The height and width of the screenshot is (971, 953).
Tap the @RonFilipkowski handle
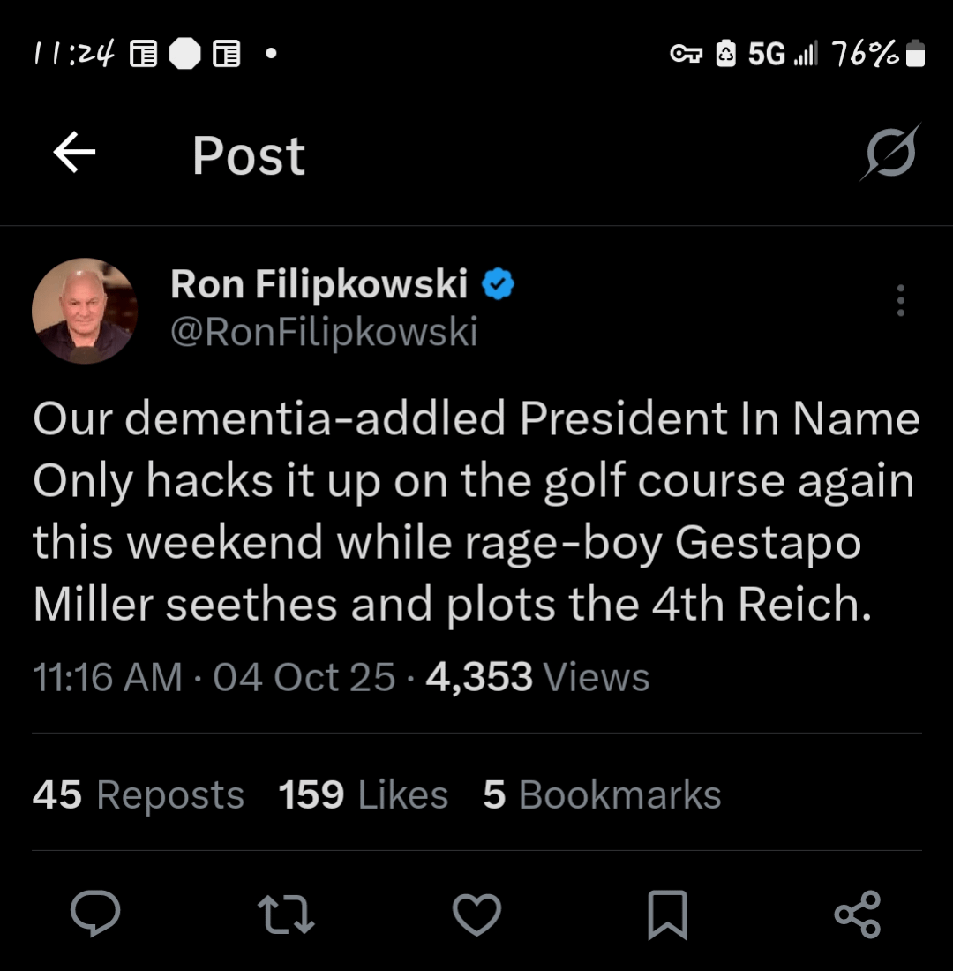[x=324, y=333]
